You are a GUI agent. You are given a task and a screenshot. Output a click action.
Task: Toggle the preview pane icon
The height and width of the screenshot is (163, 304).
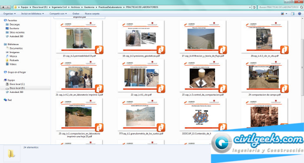point(293,14)
